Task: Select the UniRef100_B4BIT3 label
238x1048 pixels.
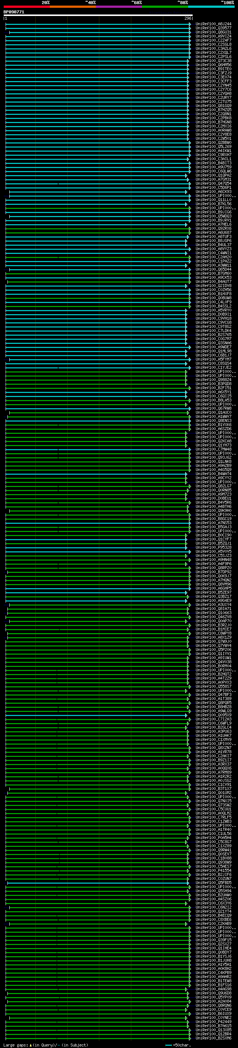Action: [x=213, y=163]
